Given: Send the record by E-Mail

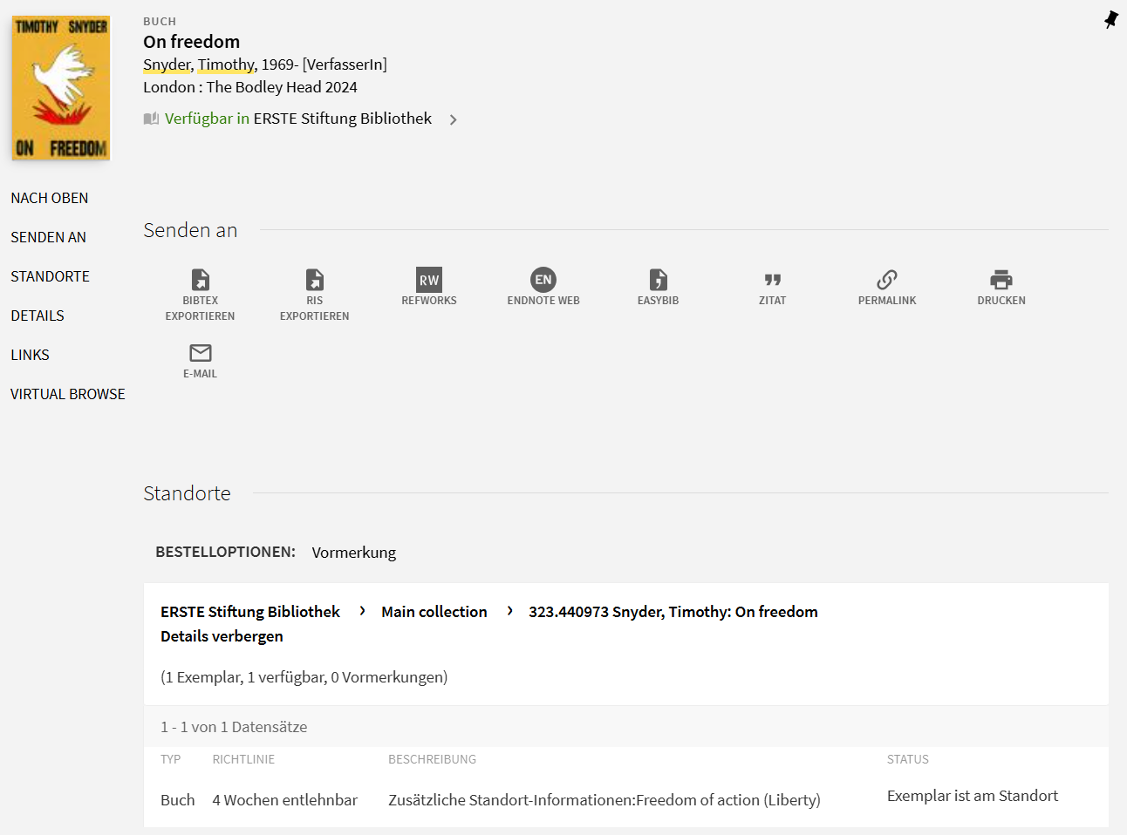Looking at the screenshot, I should (201, 353).
